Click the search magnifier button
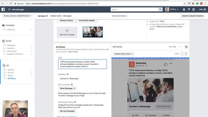 tap(160, 9)
